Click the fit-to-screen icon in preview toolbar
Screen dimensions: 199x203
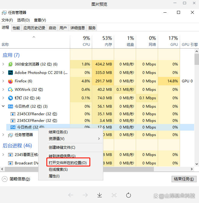coord(114,195)
